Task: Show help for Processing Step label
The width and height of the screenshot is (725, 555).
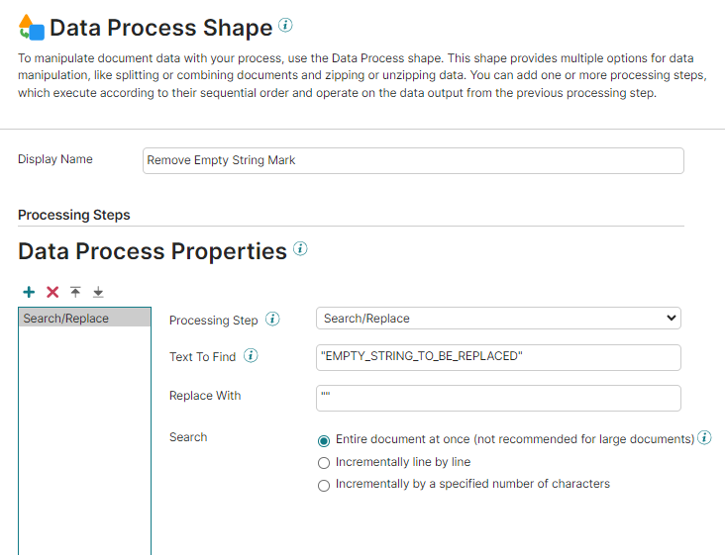Action: [272, 320]
